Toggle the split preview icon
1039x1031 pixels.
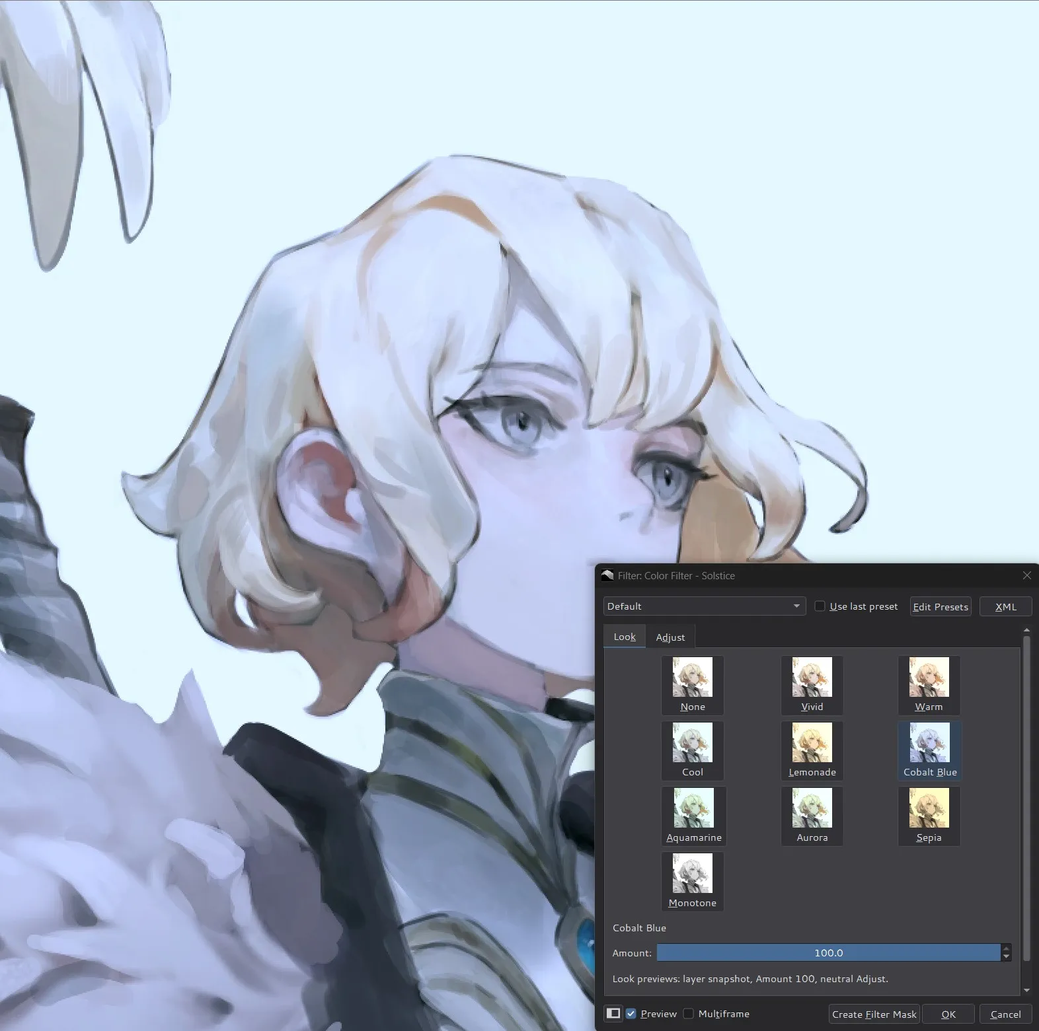coord(613,1013)
